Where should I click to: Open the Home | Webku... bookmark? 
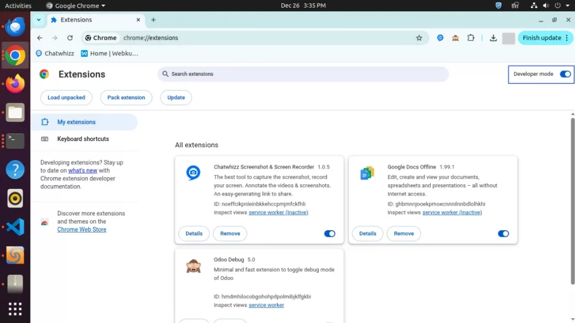tap(110, 53)
